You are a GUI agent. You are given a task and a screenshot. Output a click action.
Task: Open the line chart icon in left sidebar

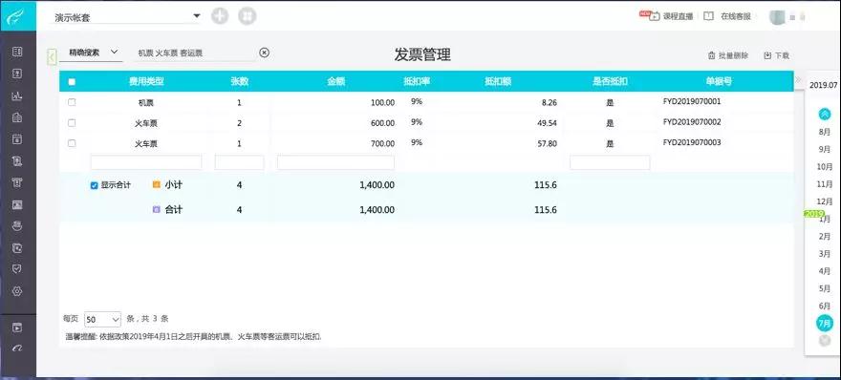pos(17,95)
